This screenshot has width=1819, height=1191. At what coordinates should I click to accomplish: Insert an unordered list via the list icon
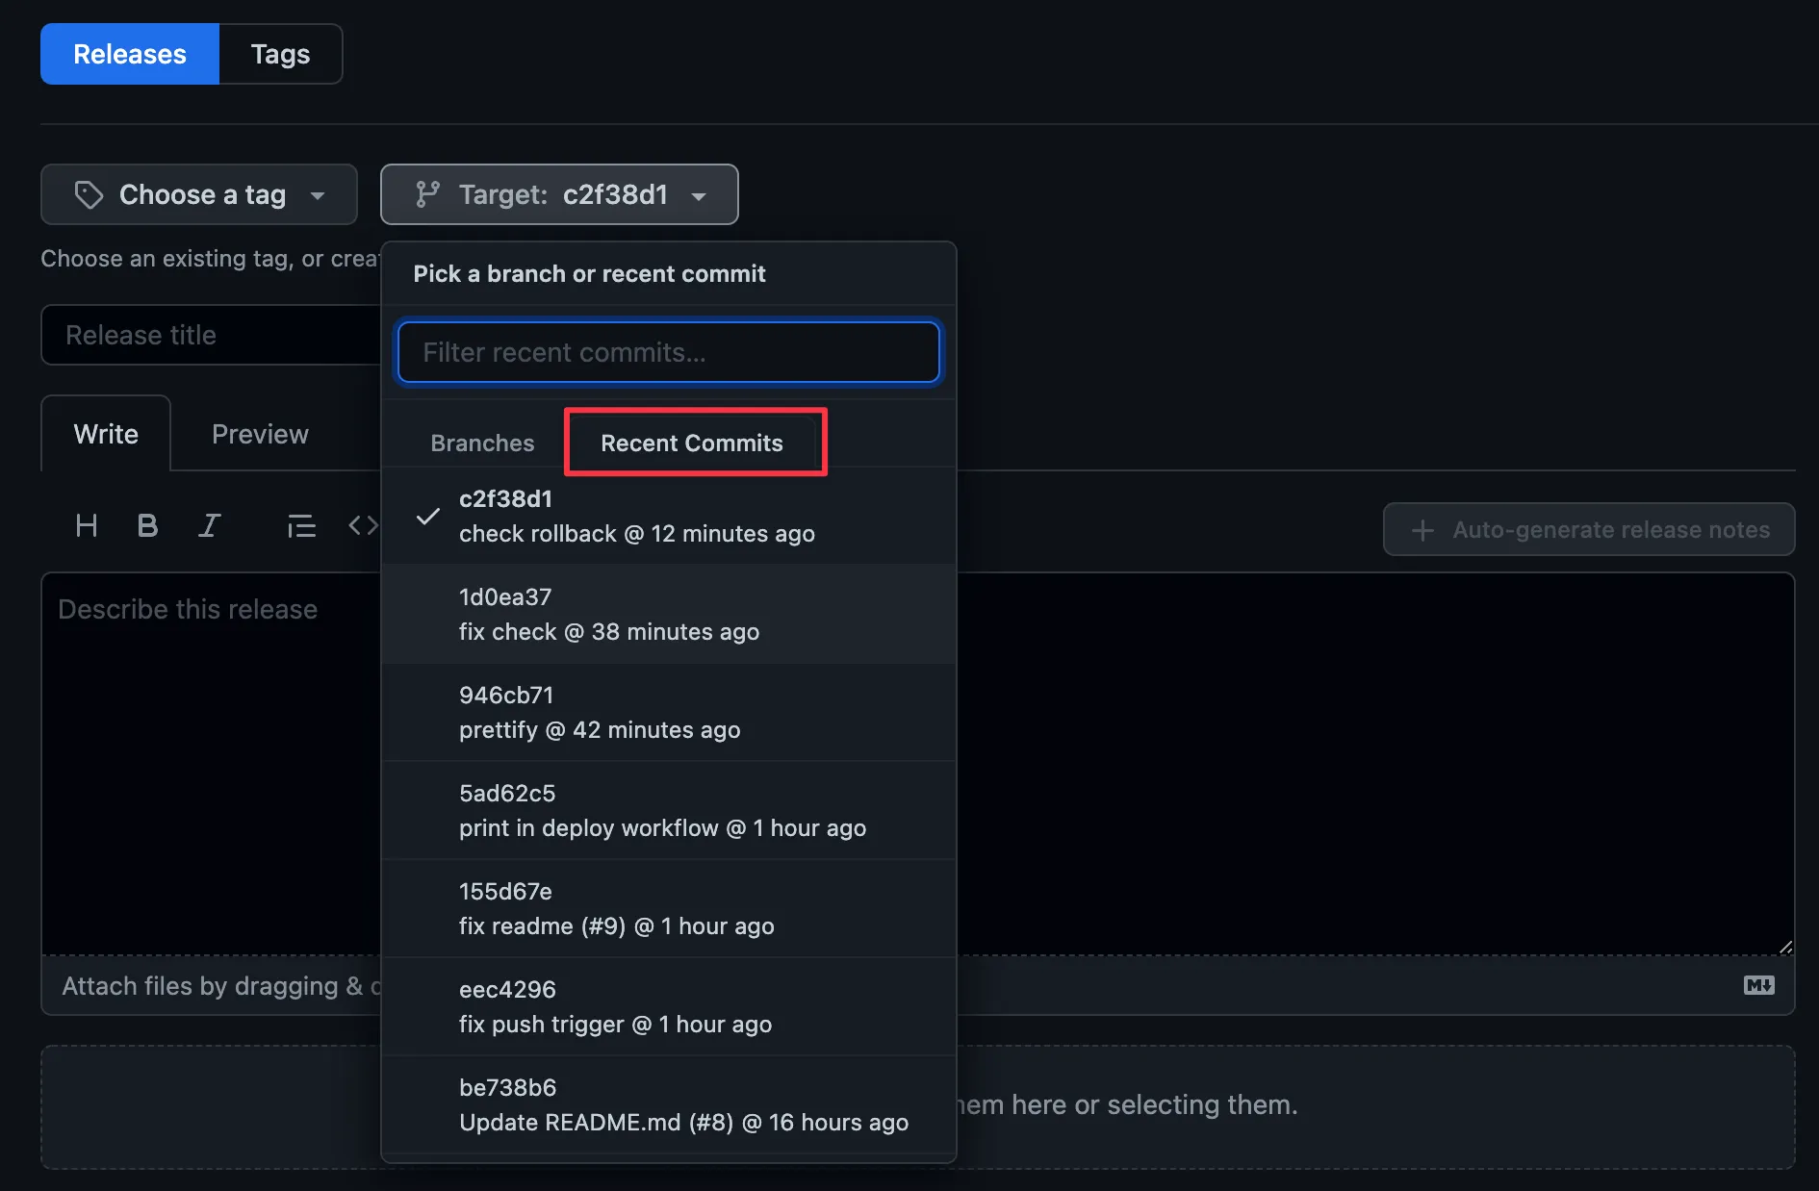[x=301, y=525]
